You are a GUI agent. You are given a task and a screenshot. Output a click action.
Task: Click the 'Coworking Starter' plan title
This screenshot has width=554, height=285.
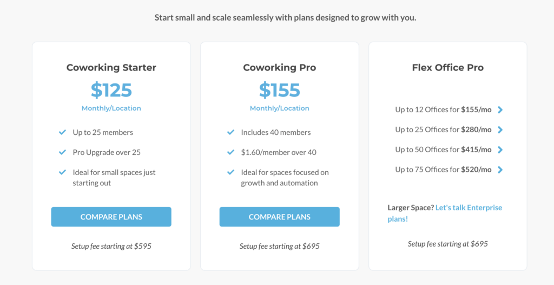pos(111,68)
